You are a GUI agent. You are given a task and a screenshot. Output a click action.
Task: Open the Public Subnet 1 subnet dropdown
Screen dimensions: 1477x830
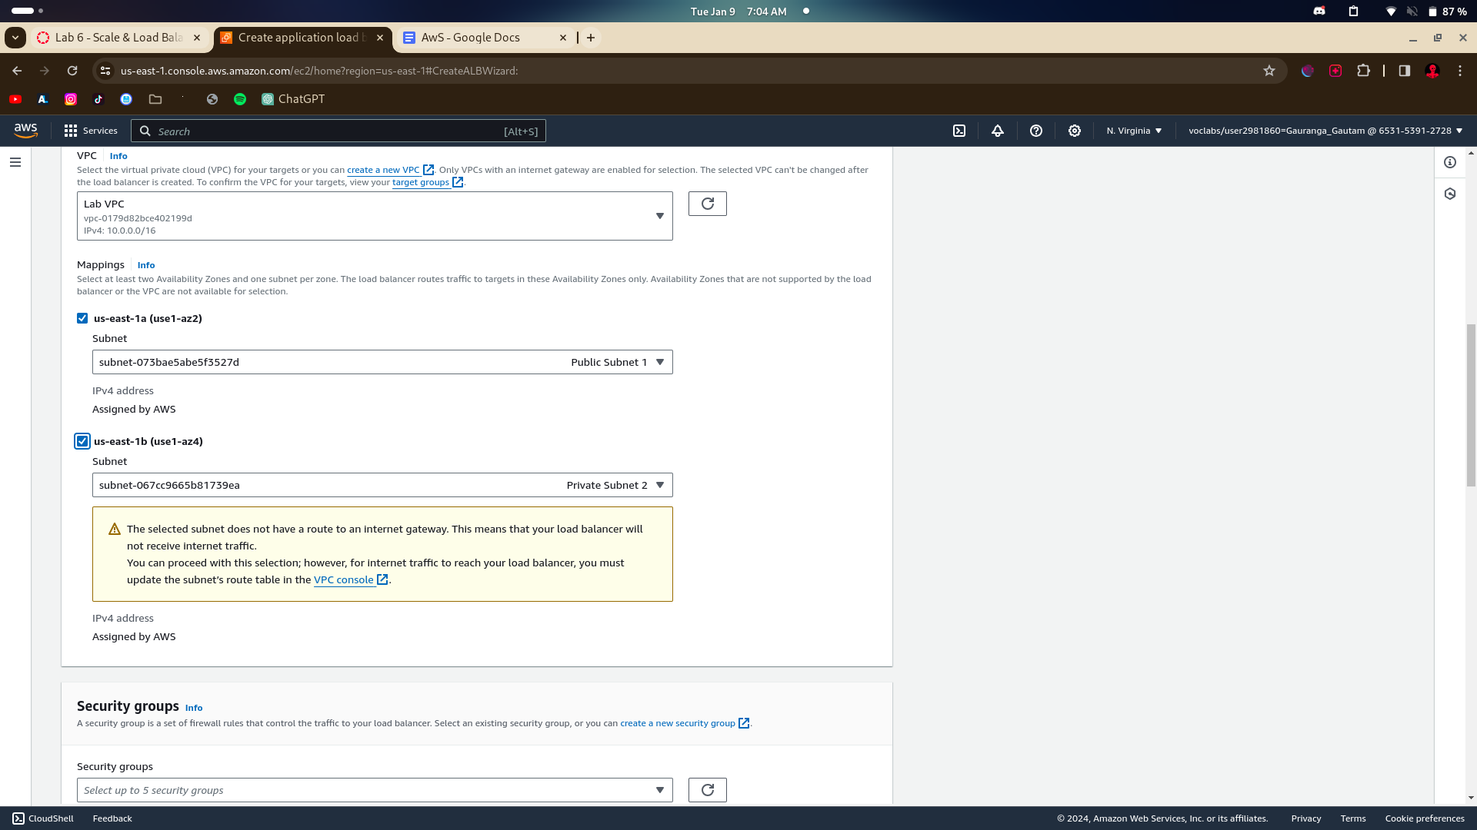pos(382,362)
